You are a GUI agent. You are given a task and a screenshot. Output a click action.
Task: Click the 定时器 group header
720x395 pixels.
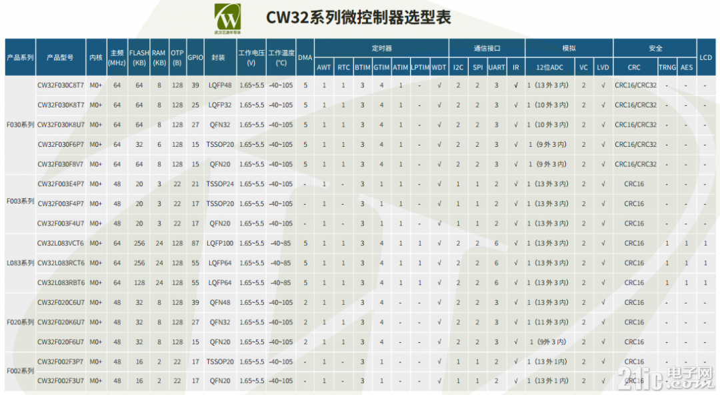point(381,48)
